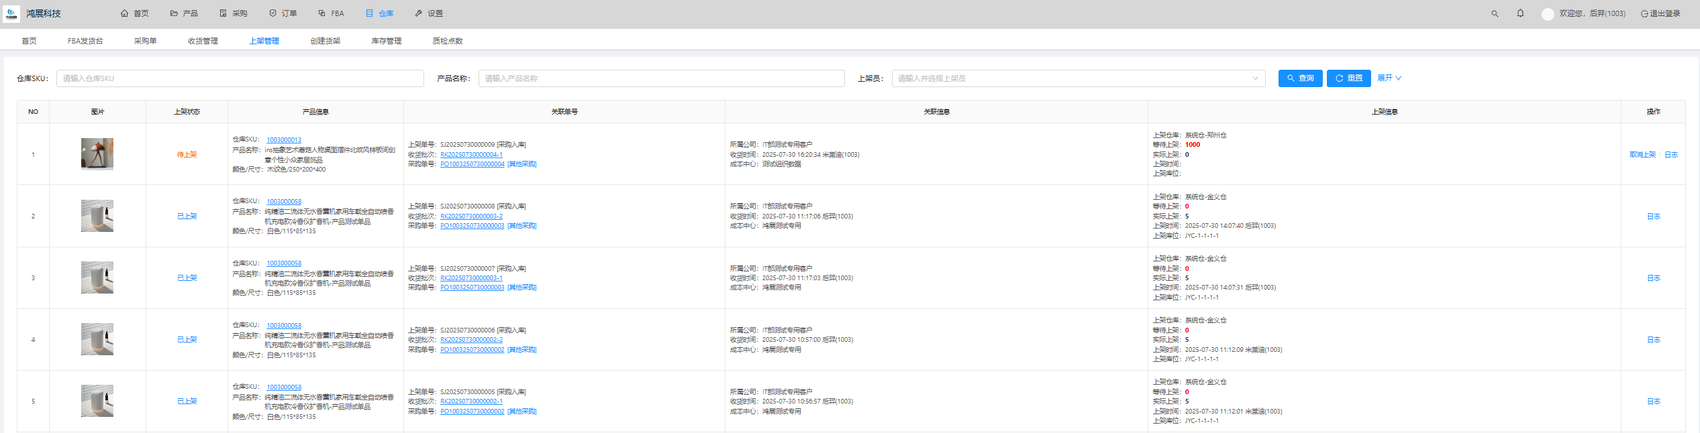Click the user avatar circle

1548,14
